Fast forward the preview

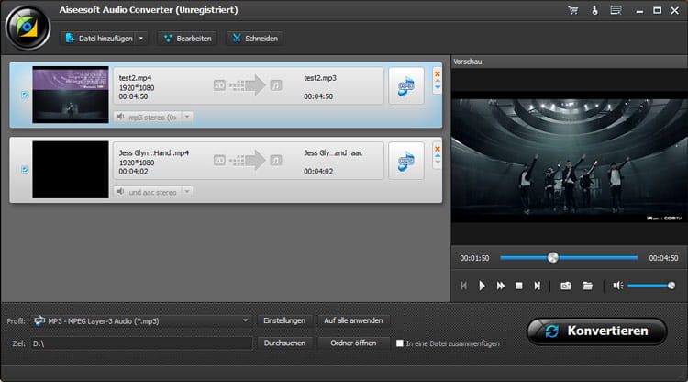click(x=500, y=286)
